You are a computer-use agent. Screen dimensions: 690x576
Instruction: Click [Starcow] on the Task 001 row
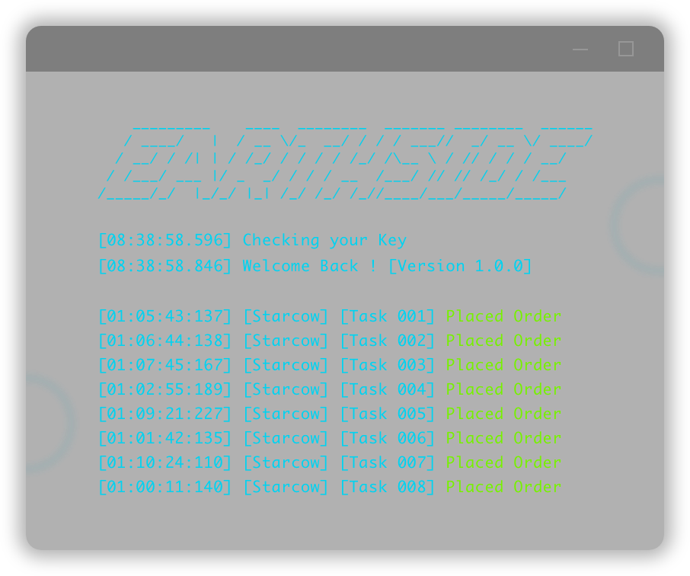click(286, 317)
